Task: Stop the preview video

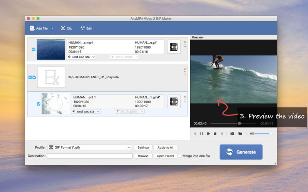Action: [215, 134]
